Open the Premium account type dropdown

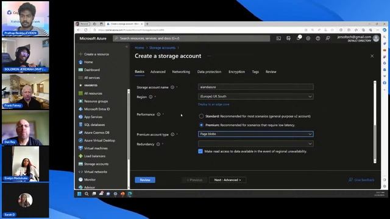(256, 134)
